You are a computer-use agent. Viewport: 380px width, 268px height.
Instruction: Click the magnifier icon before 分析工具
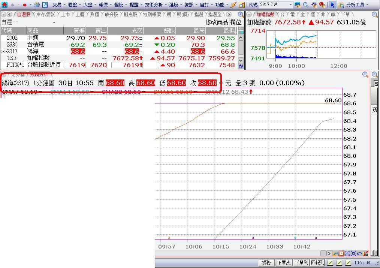point(341,4)
